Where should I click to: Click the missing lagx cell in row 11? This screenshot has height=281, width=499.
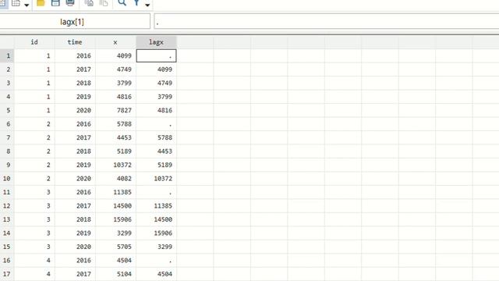click(156, 192)
